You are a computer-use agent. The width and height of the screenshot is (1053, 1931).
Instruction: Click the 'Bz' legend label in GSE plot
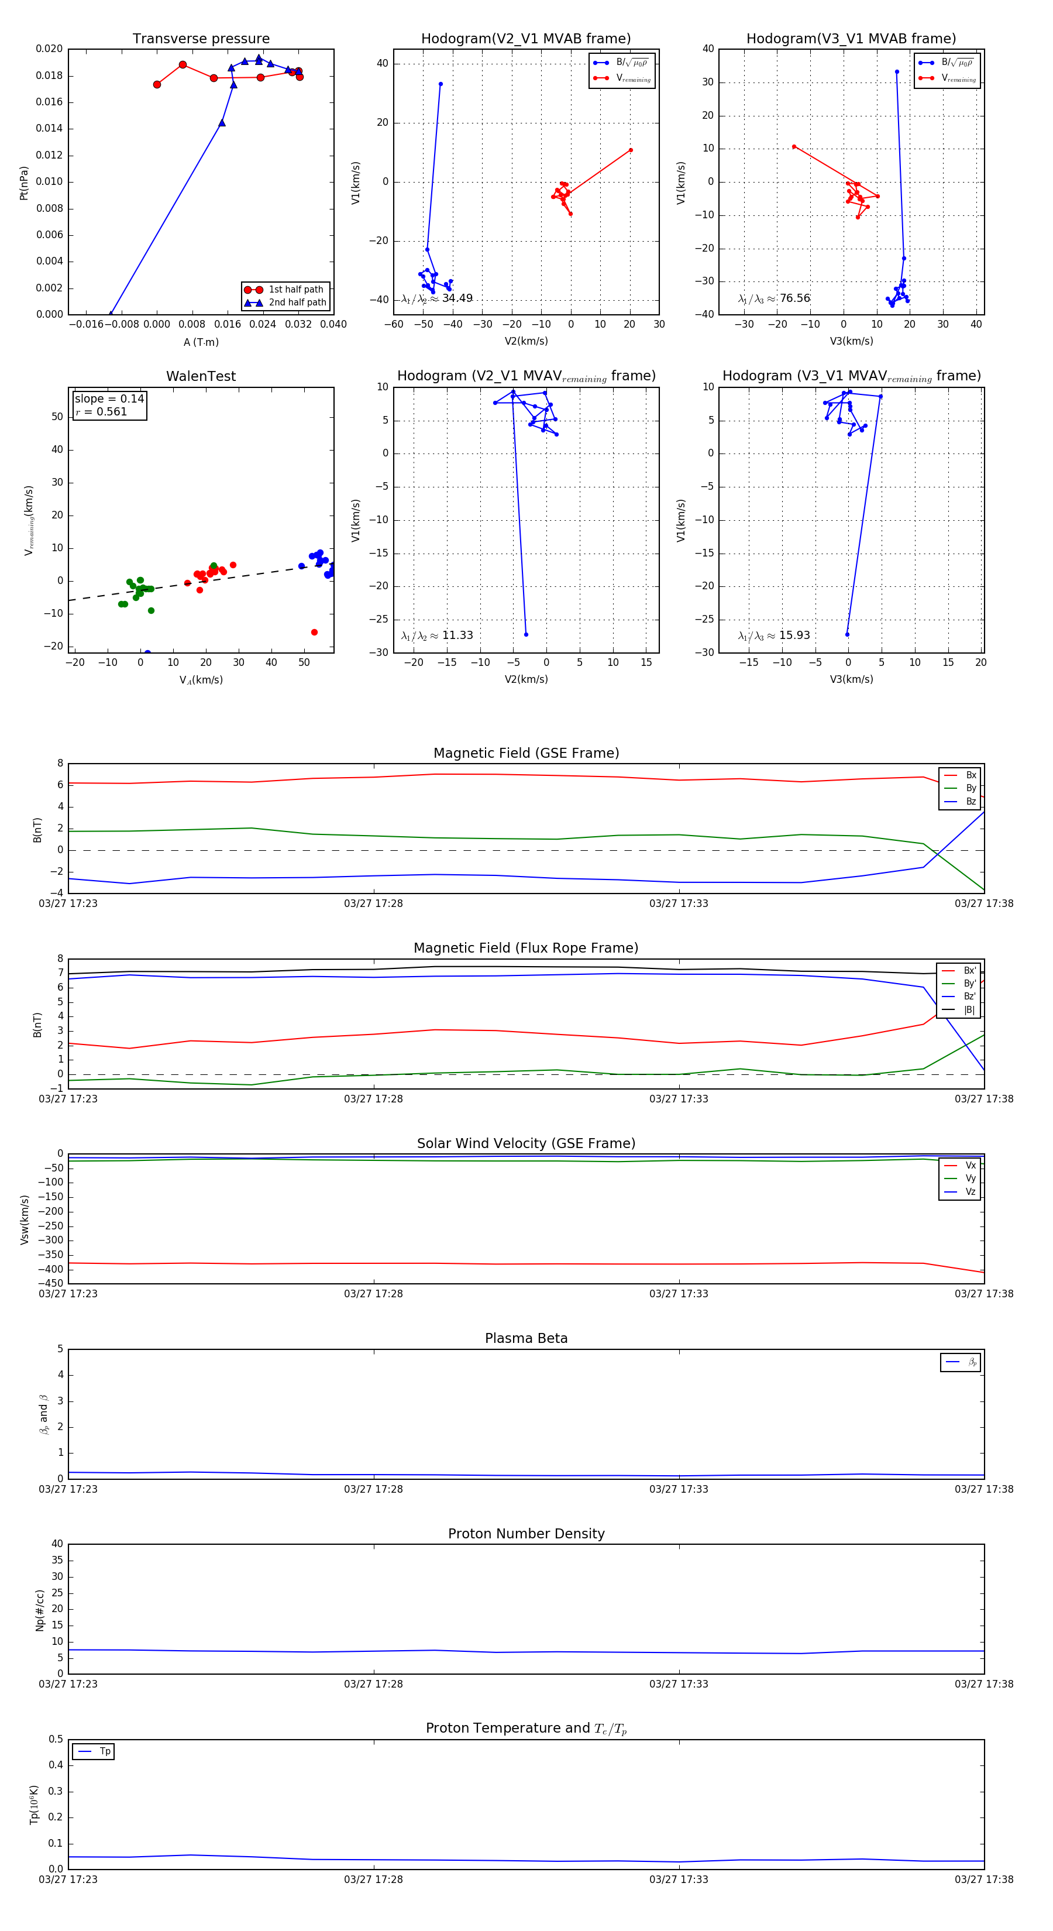(971, 802)
